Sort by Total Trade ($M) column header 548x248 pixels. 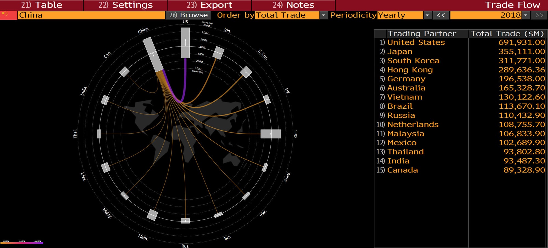coord(507,34)
